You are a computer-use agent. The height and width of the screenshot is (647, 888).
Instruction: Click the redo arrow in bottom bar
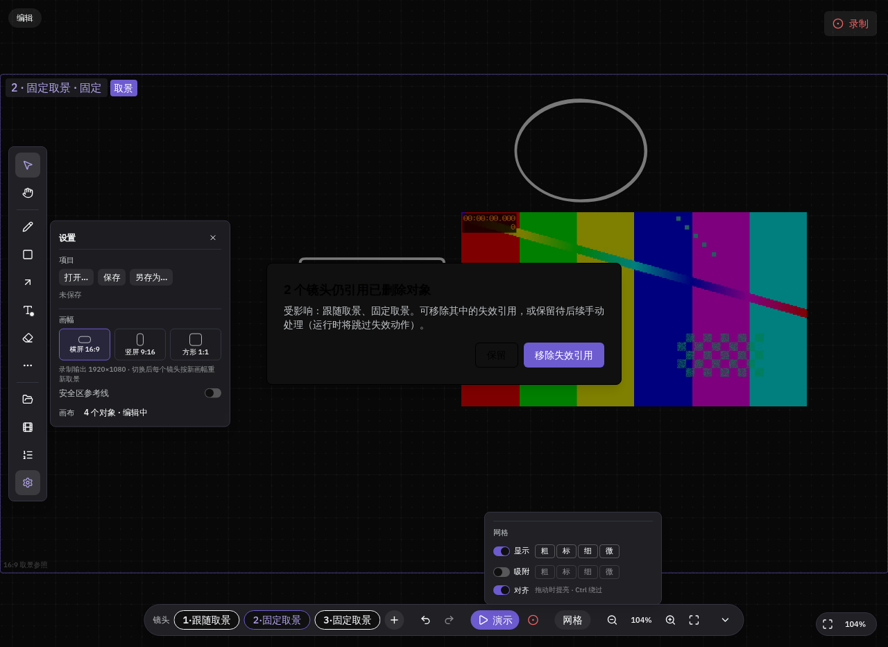449,620
